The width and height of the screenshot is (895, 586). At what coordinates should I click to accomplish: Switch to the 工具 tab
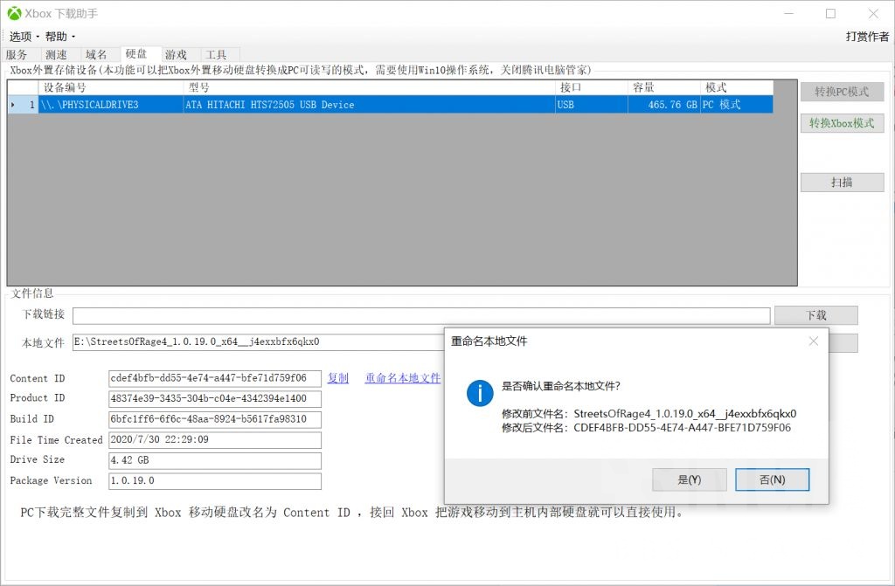coord(218,53)
